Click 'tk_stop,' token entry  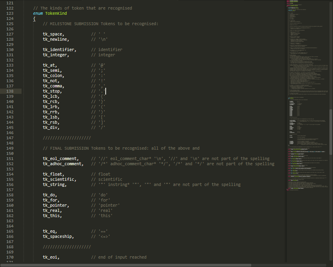[x=52, y=91]
